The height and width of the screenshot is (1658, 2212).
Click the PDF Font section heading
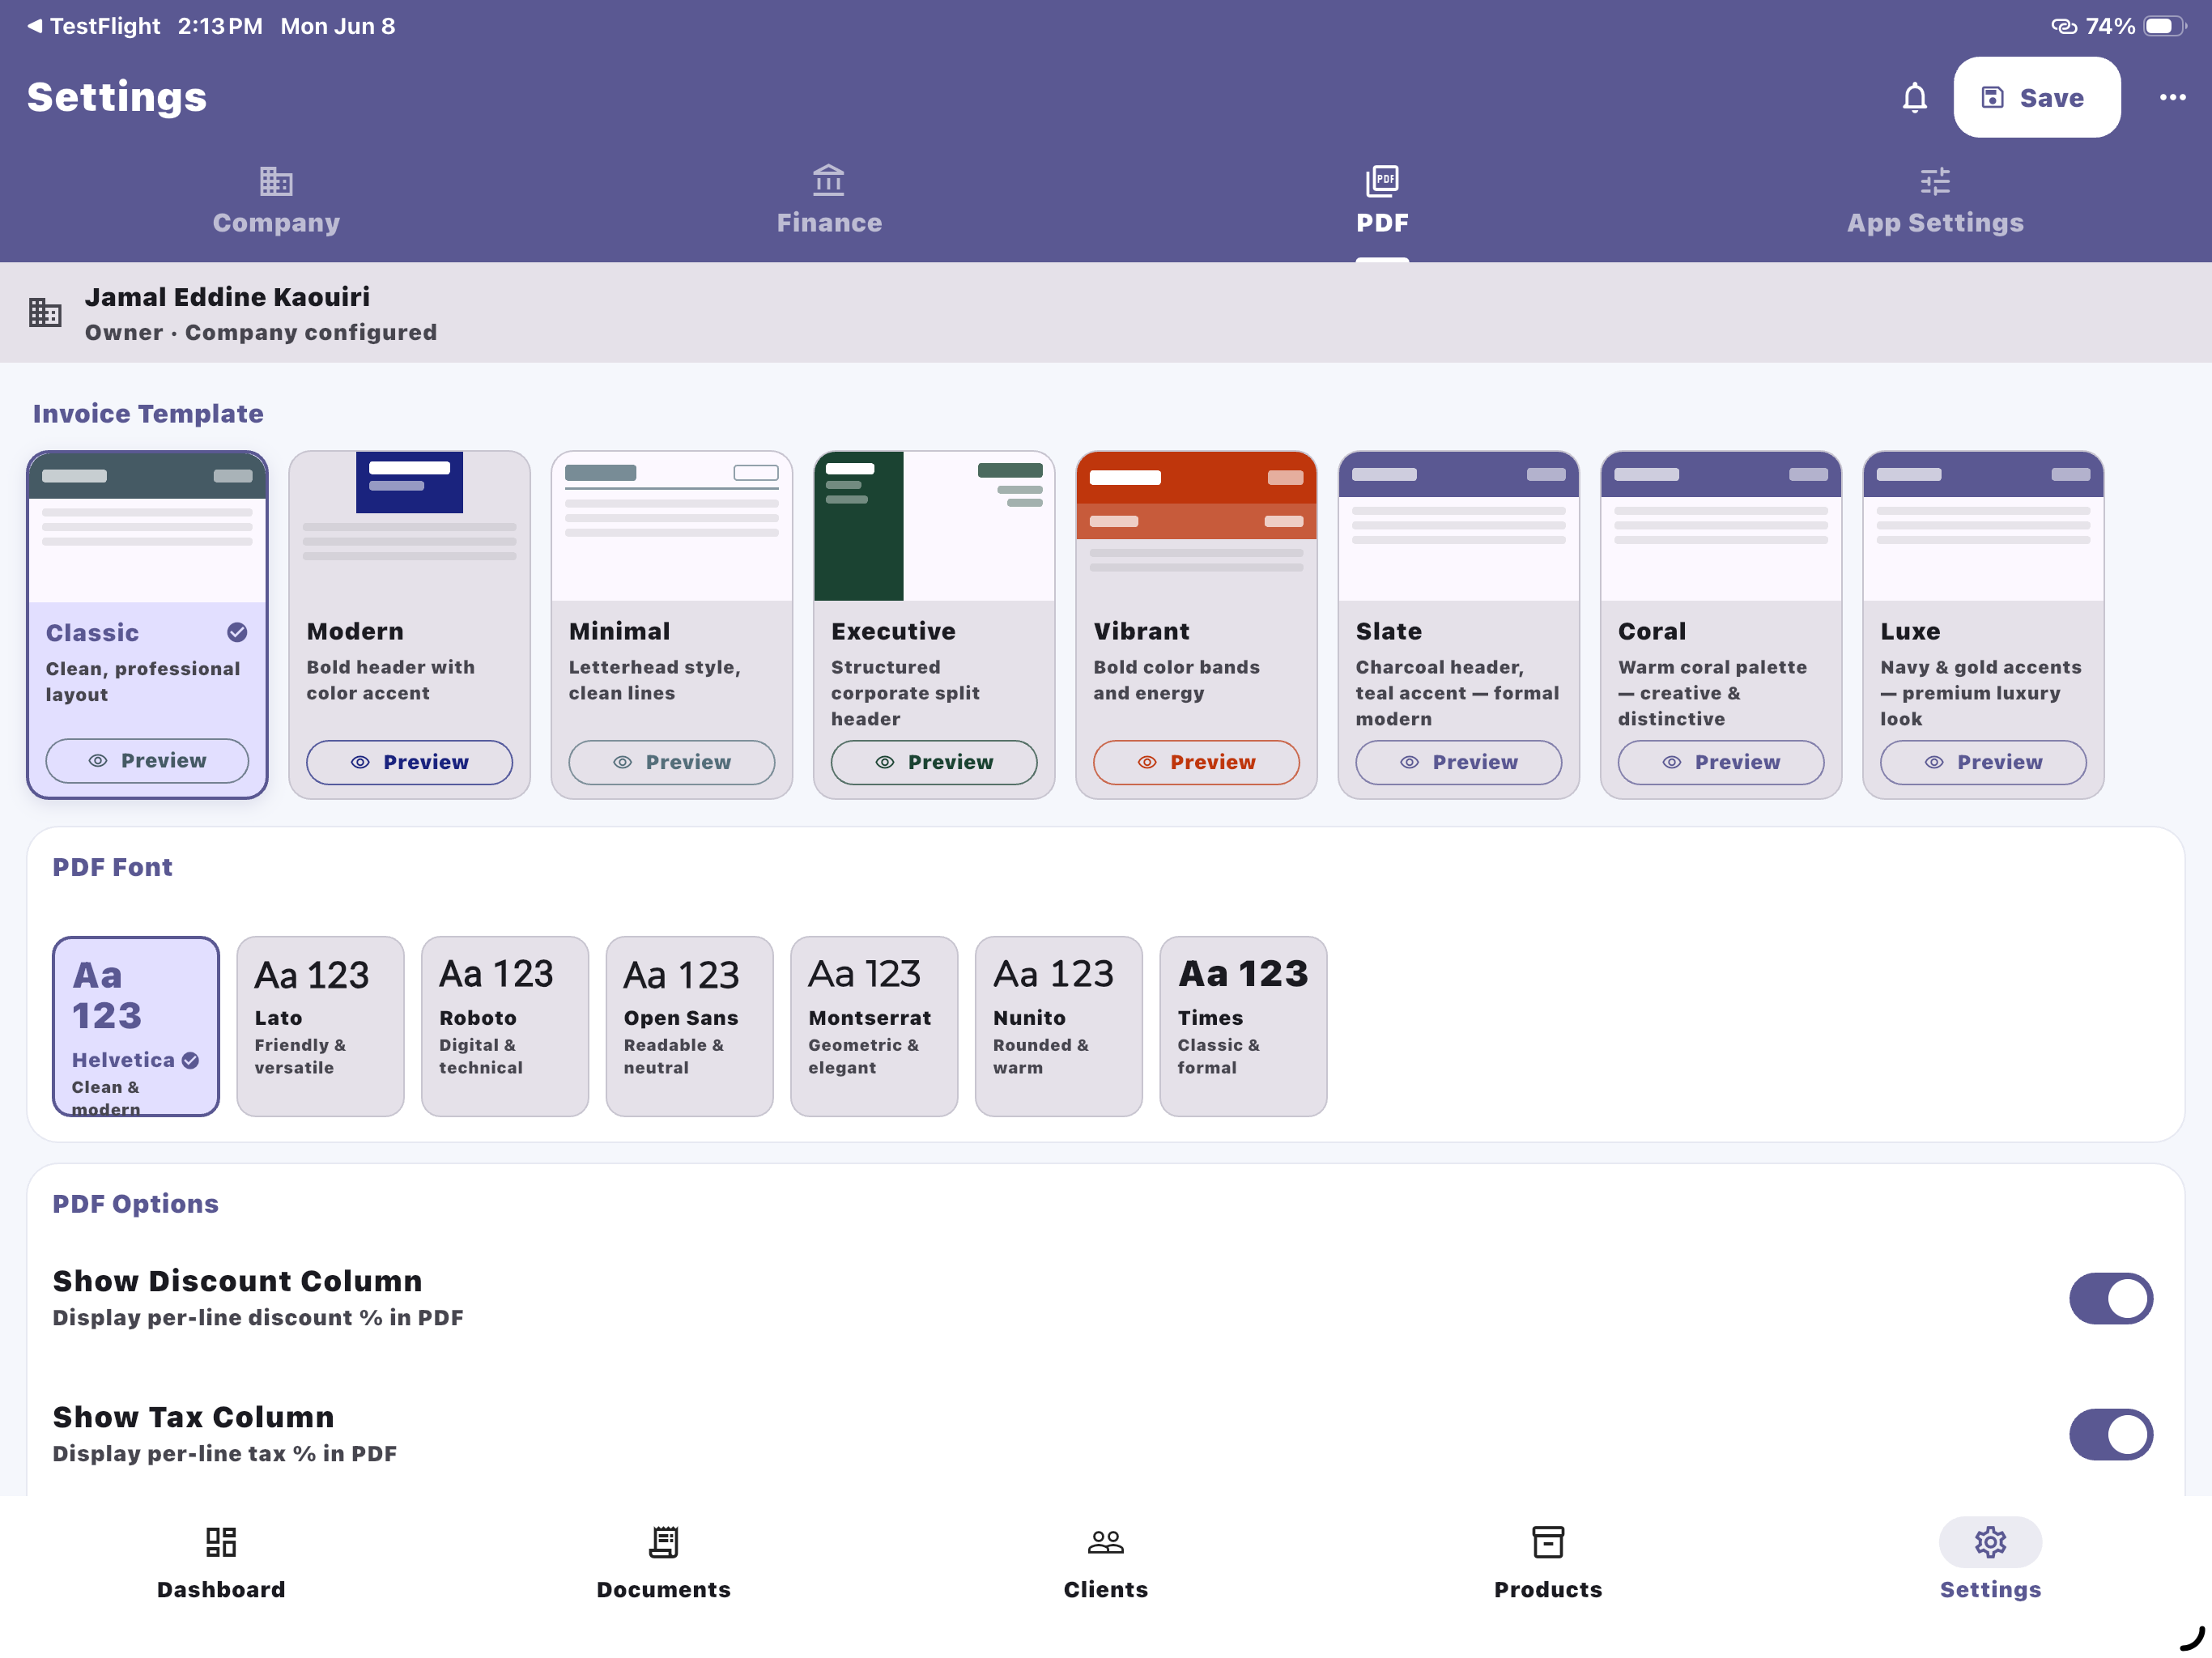tap(112, 867)
